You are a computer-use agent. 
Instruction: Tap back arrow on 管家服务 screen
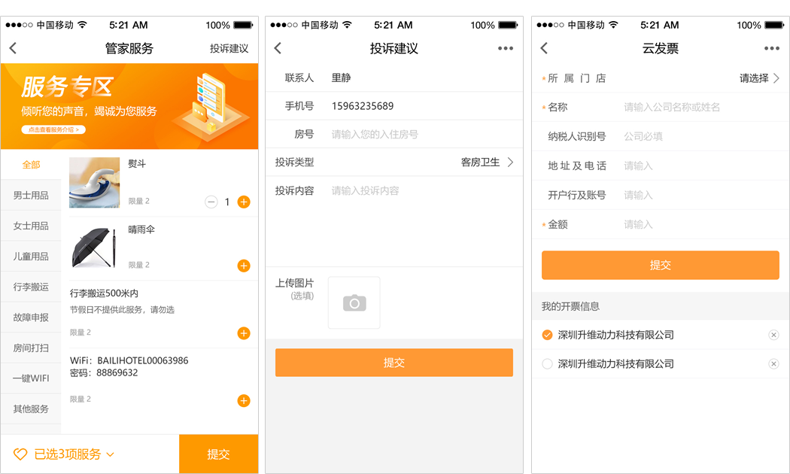13,48
